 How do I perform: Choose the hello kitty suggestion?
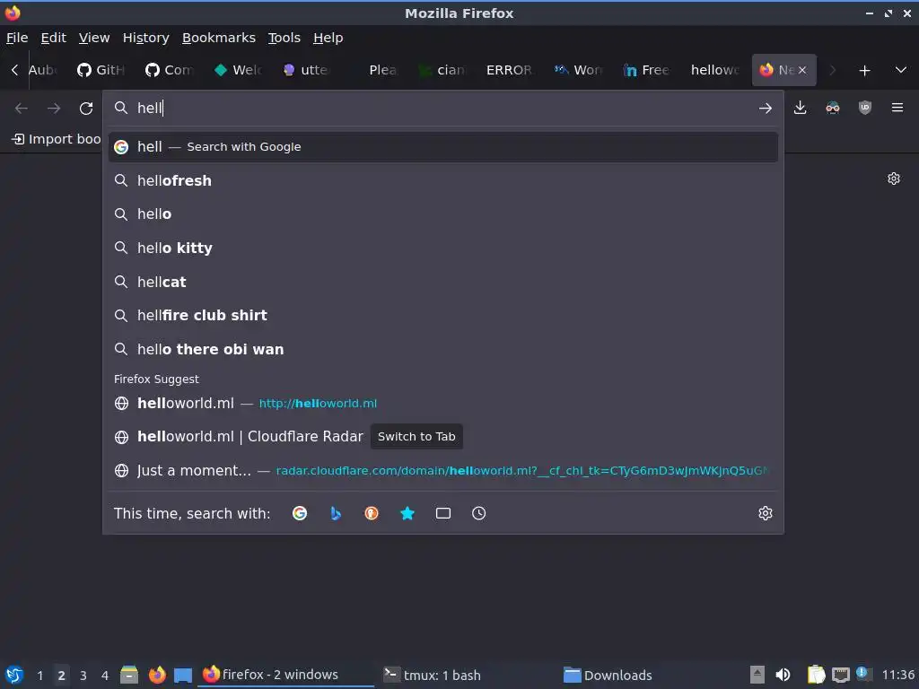(443, 248)
